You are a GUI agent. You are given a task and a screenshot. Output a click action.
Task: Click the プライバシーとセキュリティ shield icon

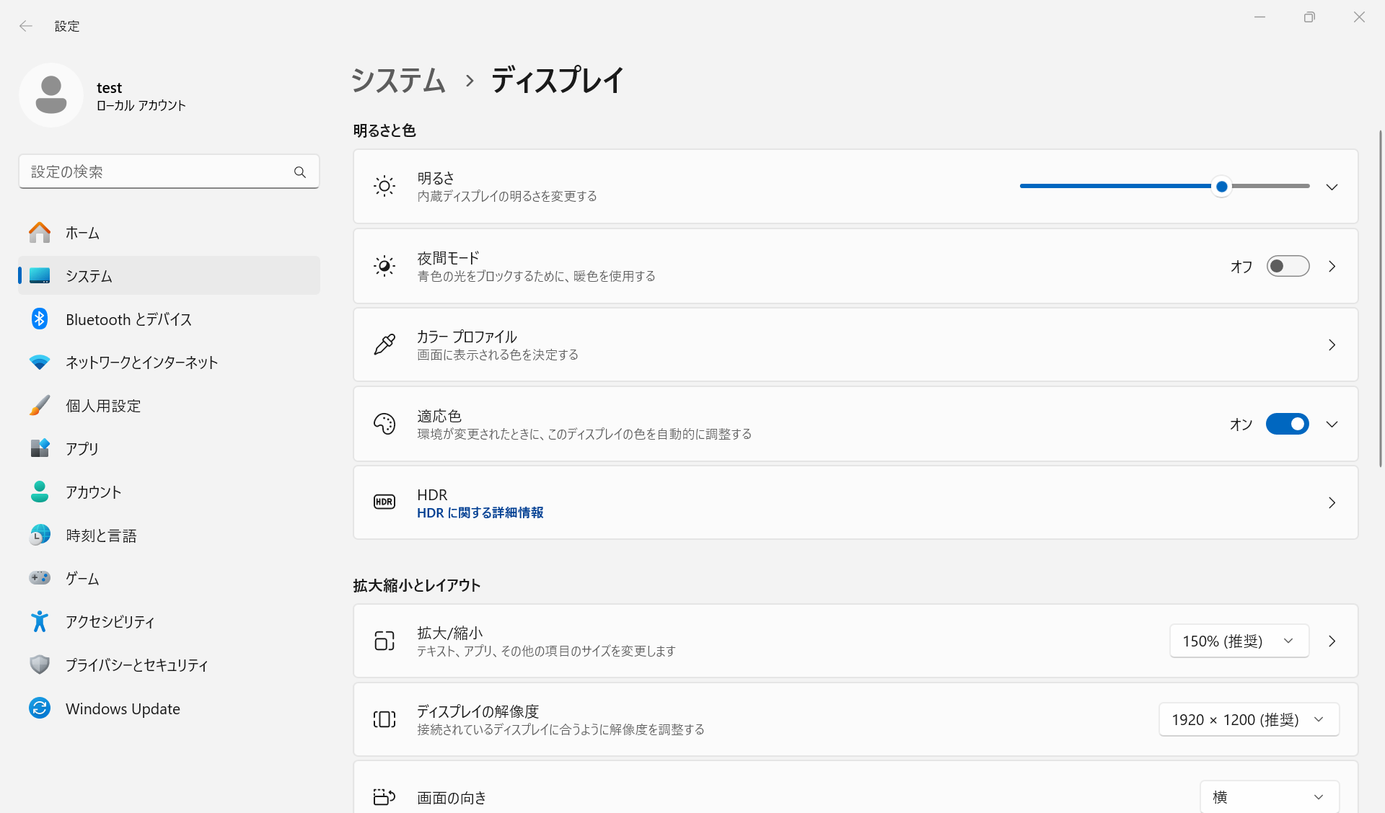coord(40,665)
